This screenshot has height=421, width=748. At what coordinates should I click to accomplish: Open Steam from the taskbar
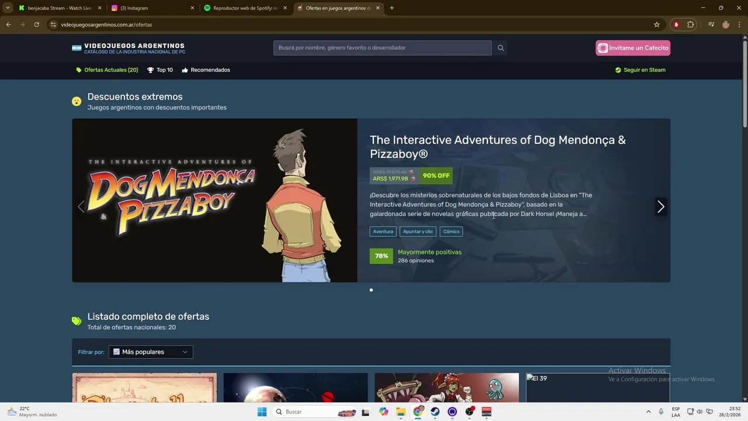point(435,412)
